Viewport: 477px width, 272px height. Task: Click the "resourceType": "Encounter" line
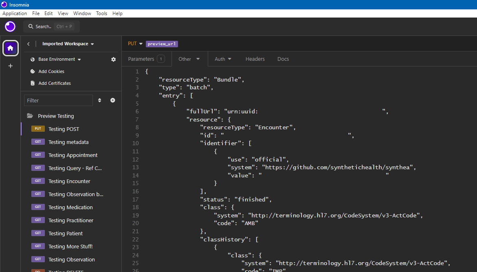[248, 127]
